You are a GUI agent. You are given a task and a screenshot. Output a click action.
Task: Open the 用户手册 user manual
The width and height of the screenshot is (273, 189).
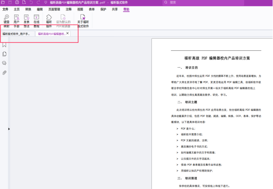pos(17,21)
